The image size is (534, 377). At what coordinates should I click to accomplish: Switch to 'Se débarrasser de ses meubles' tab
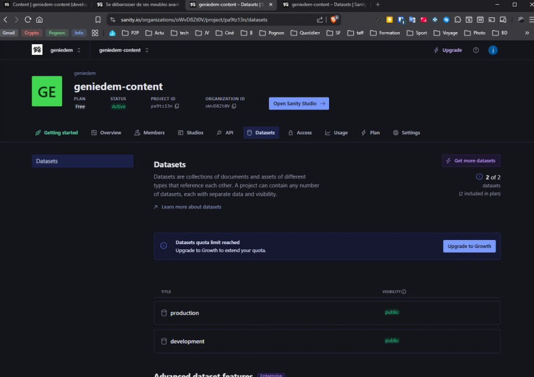139,5
